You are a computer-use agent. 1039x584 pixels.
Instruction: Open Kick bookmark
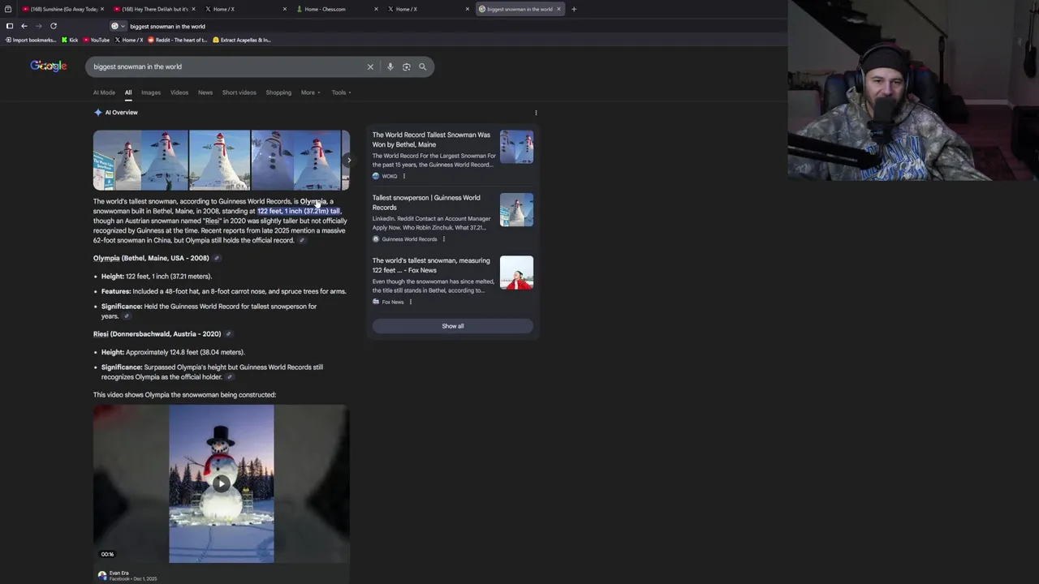pyautogui.click(x=70, y=40)
